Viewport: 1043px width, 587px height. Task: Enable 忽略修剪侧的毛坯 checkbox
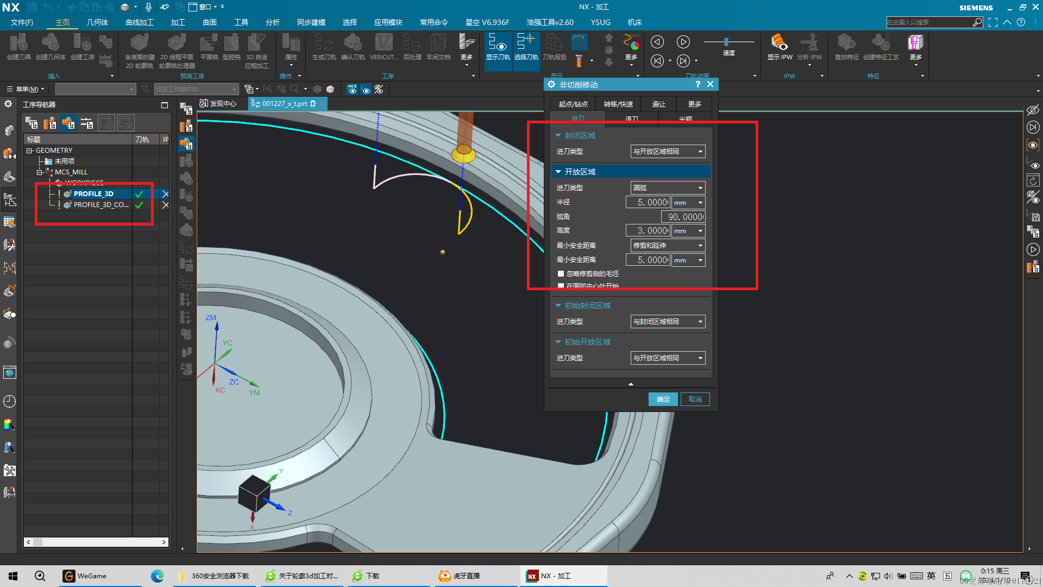tap(561, 274)
